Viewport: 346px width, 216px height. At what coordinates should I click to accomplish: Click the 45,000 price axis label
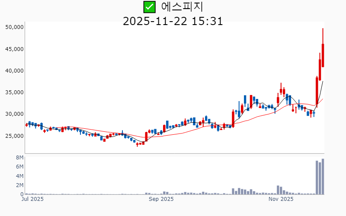(x=14, y=49)
